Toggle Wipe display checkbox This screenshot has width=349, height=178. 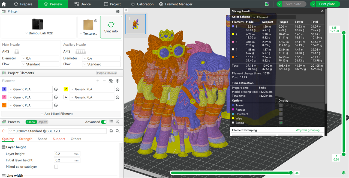click(x=281, y=118)
